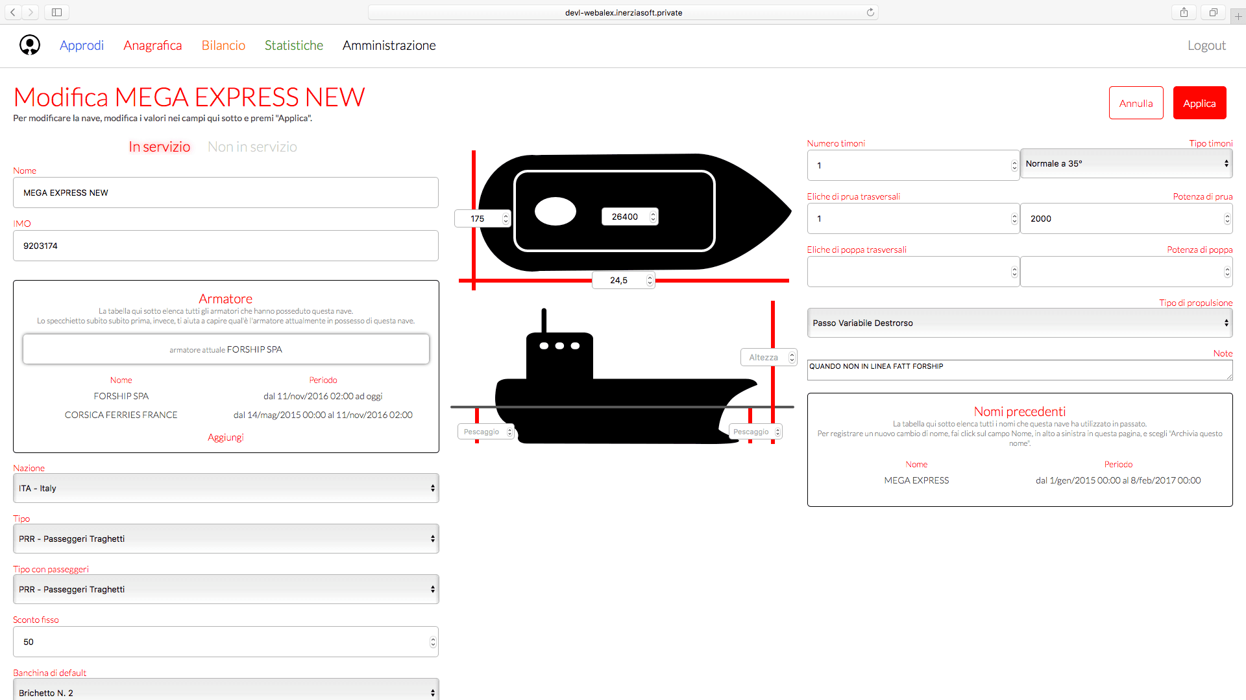Click the Sconto fisso stepper control

[433, 642]
